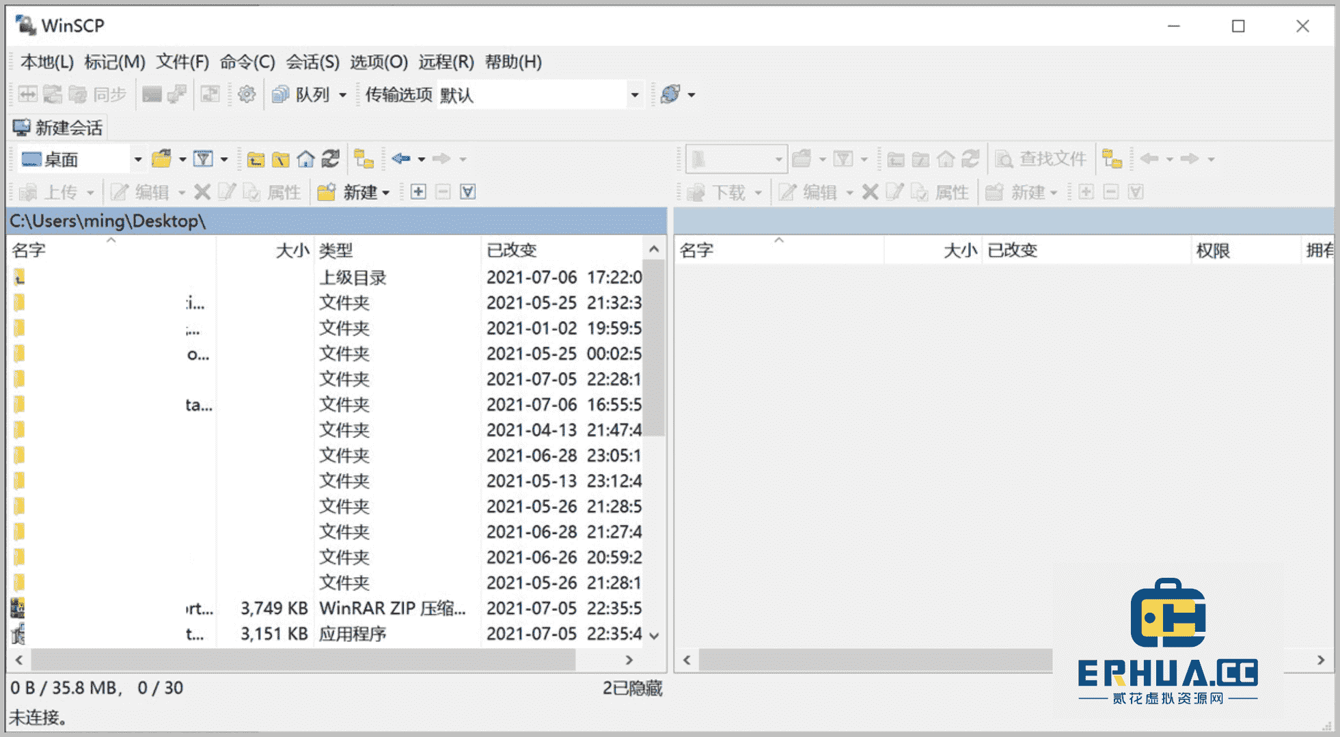This screenshot has height=737, width=1340.
Task: Click the remote 属性 properties button
Action: point(940,192)
